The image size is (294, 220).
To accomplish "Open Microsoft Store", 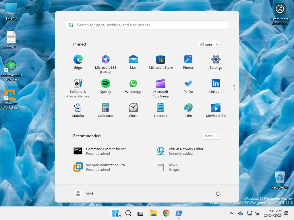I will click(x=161, y=62).
